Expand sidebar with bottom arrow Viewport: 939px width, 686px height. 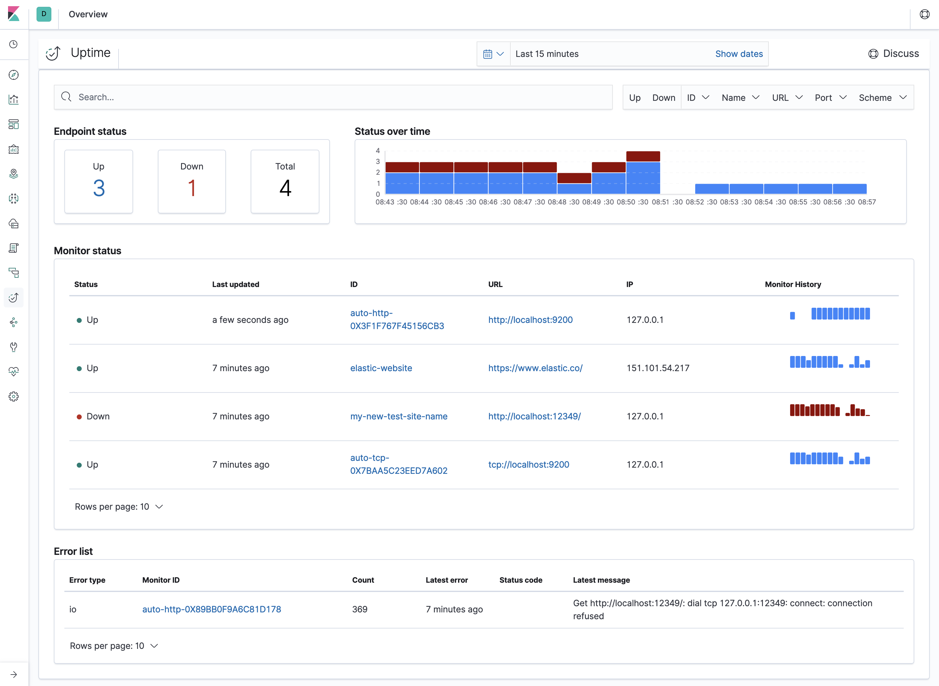(14, 674)
